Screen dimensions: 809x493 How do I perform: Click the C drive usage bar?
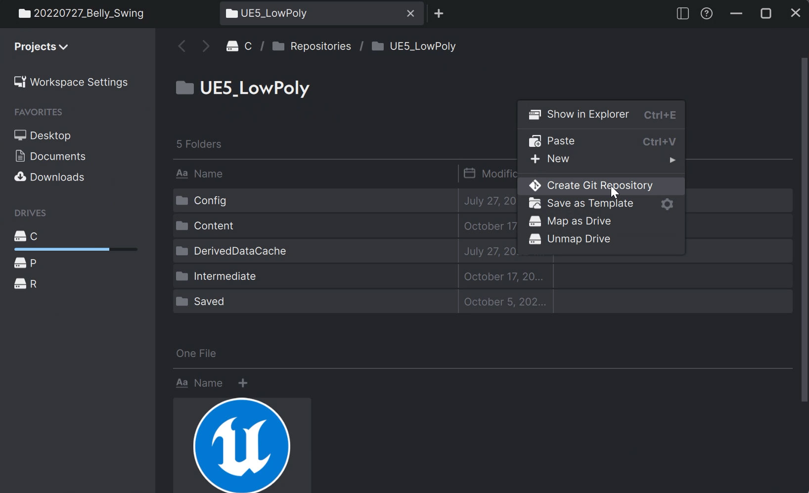point(76,249)
